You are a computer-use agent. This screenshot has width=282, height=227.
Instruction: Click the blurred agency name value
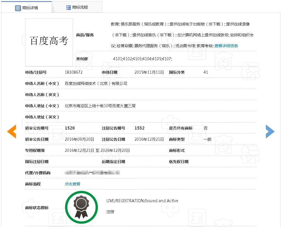(x=92, y=173)
